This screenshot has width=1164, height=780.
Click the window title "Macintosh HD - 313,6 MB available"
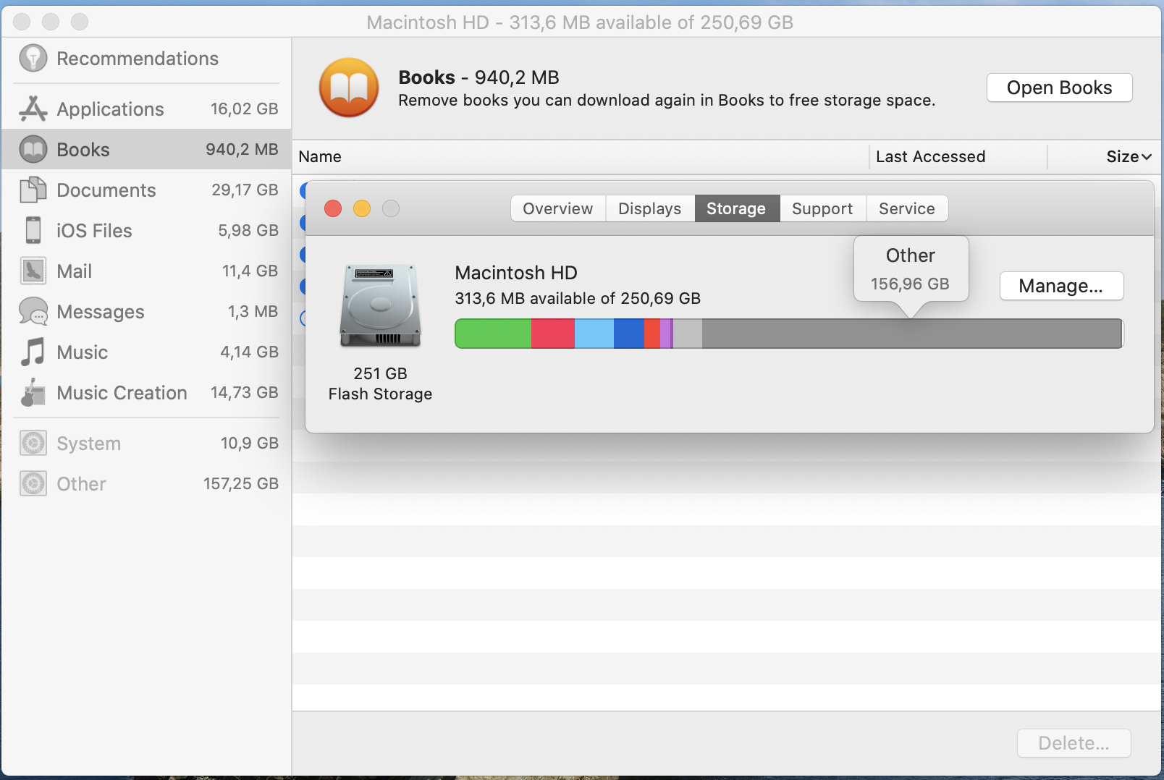[580, 22]
